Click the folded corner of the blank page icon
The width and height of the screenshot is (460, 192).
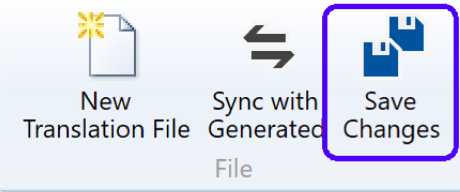click(x=126, y=23)
